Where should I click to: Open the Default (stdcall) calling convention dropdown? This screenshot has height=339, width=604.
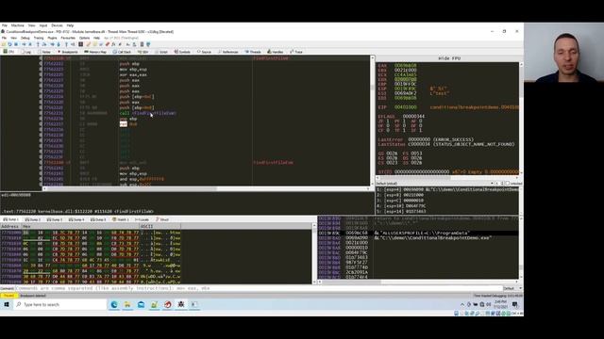coord(434,184)
